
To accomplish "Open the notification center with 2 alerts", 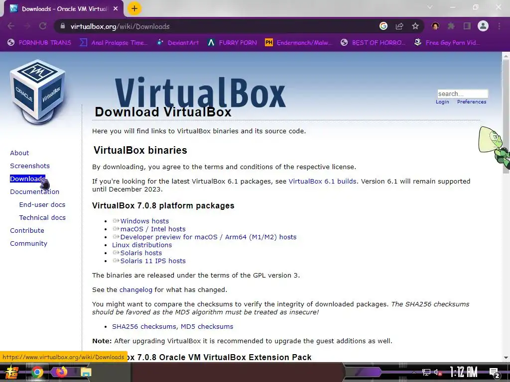I will [495, 373].
